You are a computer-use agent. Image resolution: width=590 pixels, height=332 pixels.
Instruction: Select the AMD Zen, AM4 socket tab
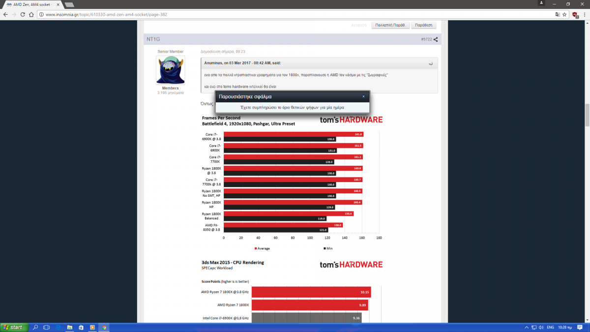[x=32, y=4]
